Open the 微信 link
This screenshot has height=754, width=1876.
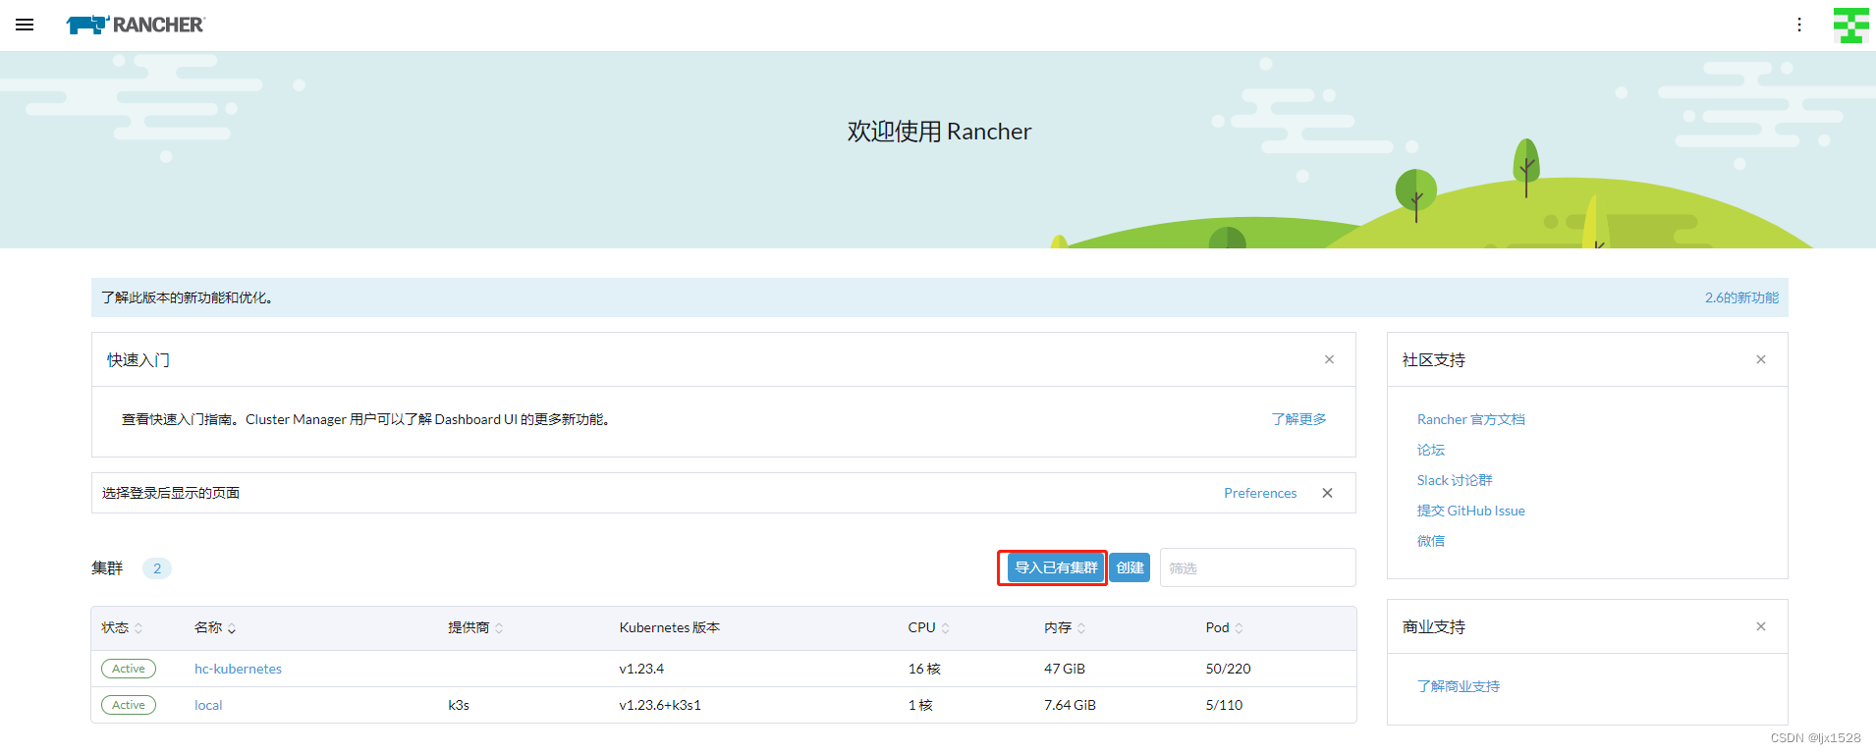1430,541
